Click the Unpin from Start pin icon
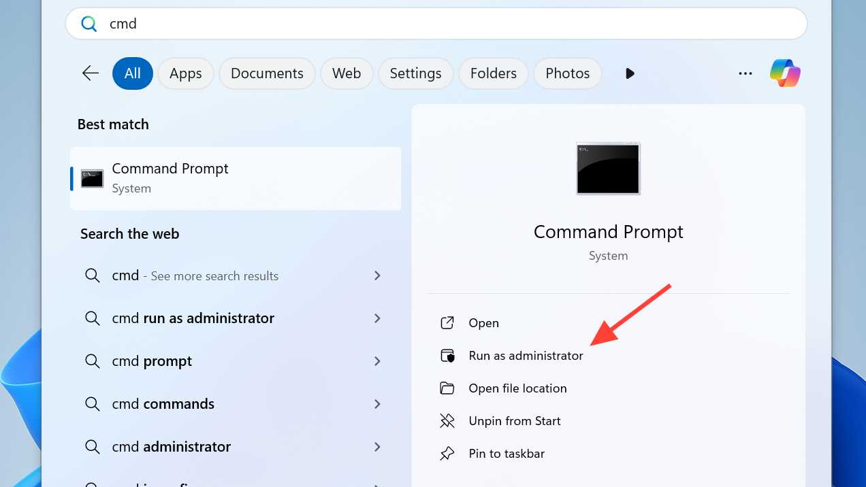 point(447,421)
